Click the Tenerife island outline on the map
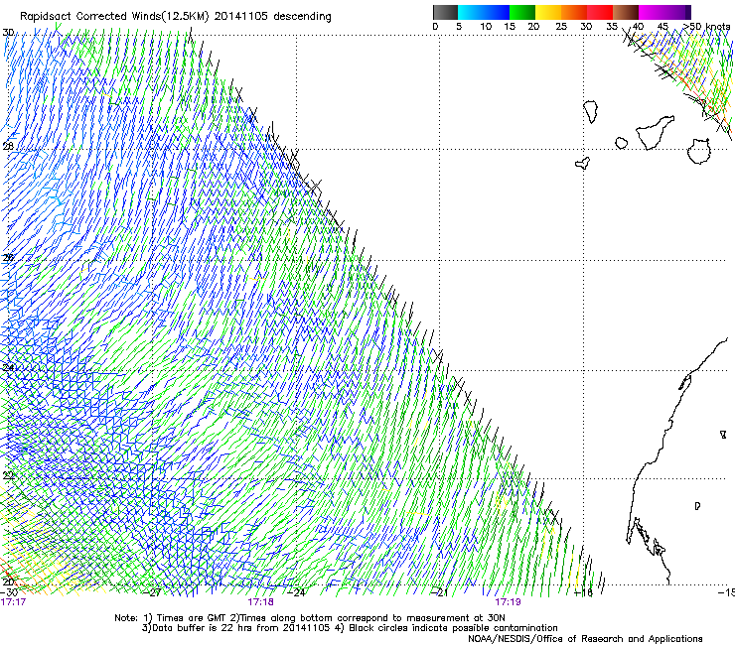 [655, 132]
